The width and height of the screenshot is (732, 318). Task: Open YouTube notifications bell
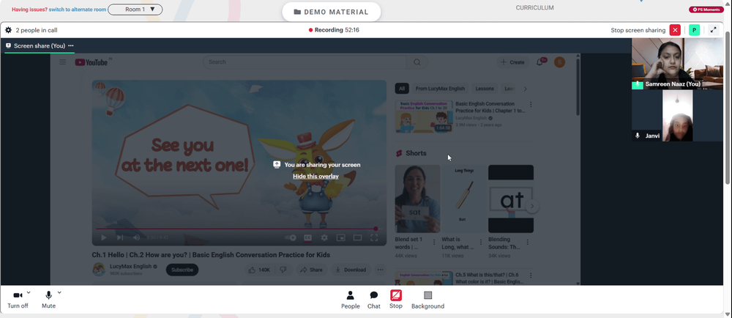(x=539, y=62)
